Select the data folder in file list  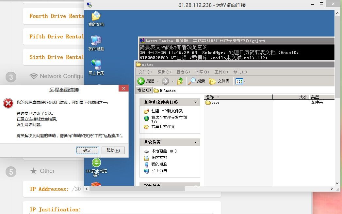click(212, 102)
